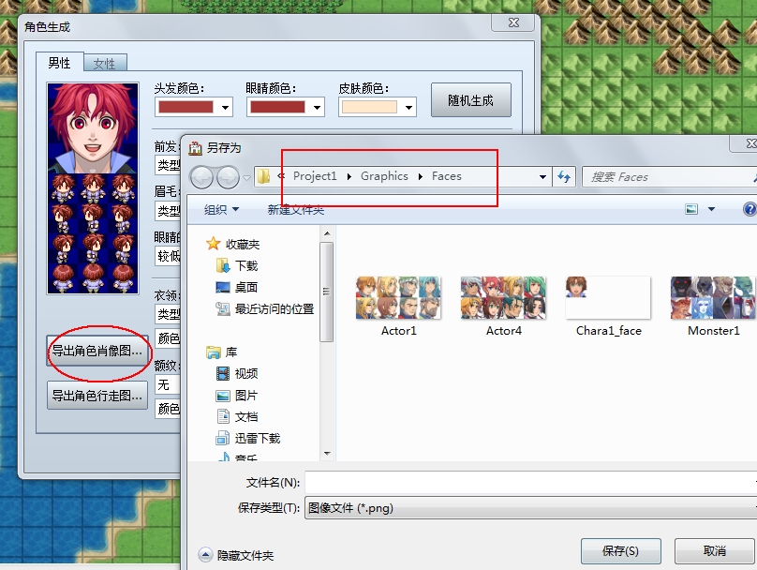This screenshot has height=570, width=757.
Task: Open the eye color dropdown
Action: coord(317,107)
